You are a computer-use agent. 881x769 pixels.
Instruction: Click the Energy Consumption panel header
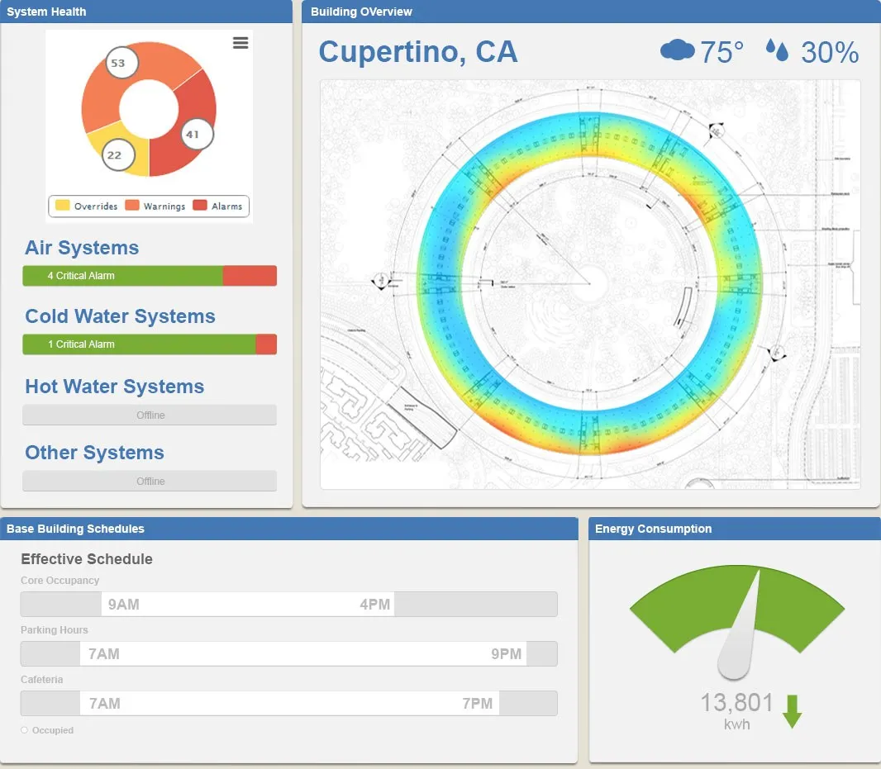pos(735,529)
